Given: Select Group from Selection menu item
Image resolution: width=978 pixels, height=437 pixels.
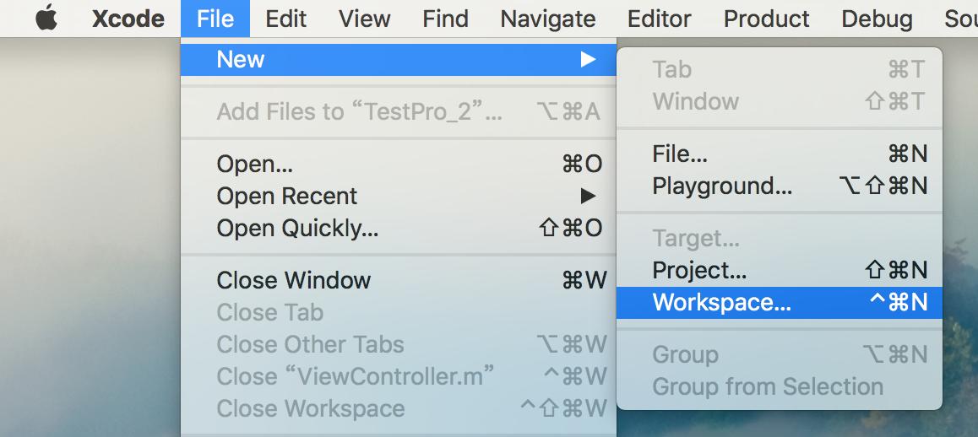Looking at the screenshot, I should [779, 387].
